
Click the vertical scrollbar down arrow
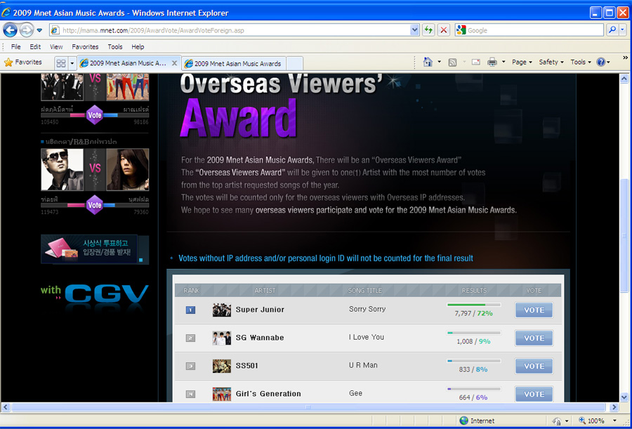[x=624, y=397]
